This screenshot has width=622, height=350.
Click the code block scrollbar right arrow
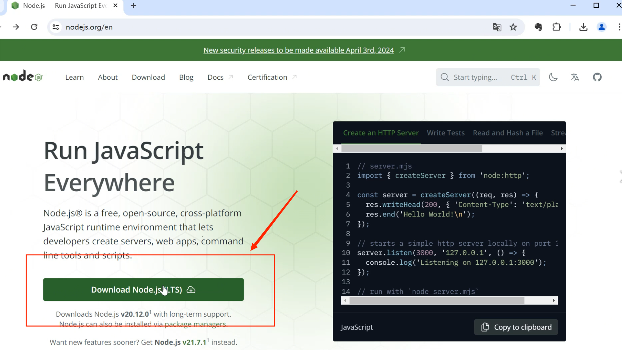click(x=554, y=300)
